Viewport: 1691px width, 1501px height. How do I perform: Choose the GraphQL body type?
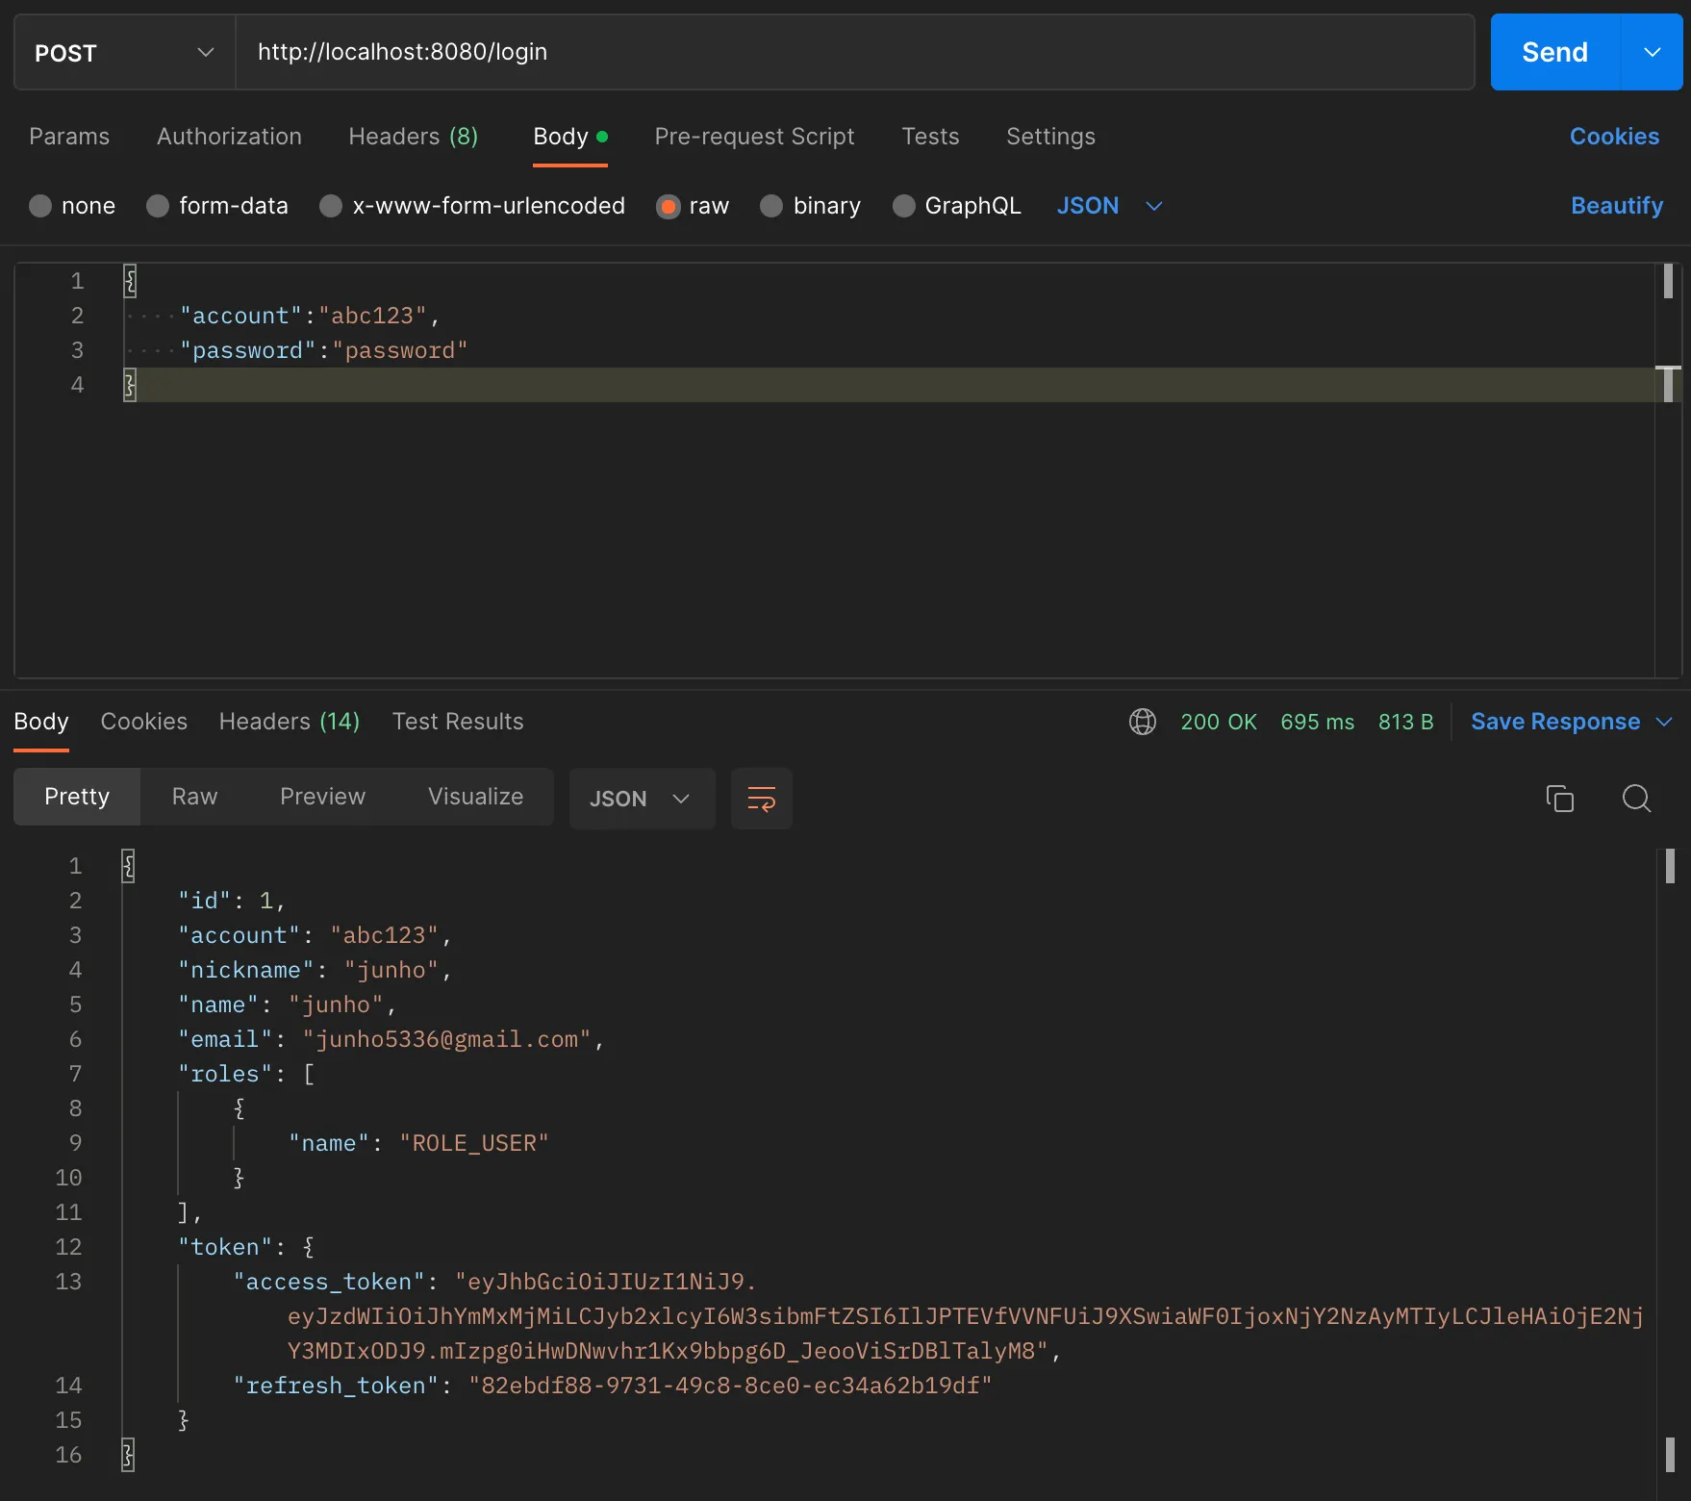[x=903, y=206]
